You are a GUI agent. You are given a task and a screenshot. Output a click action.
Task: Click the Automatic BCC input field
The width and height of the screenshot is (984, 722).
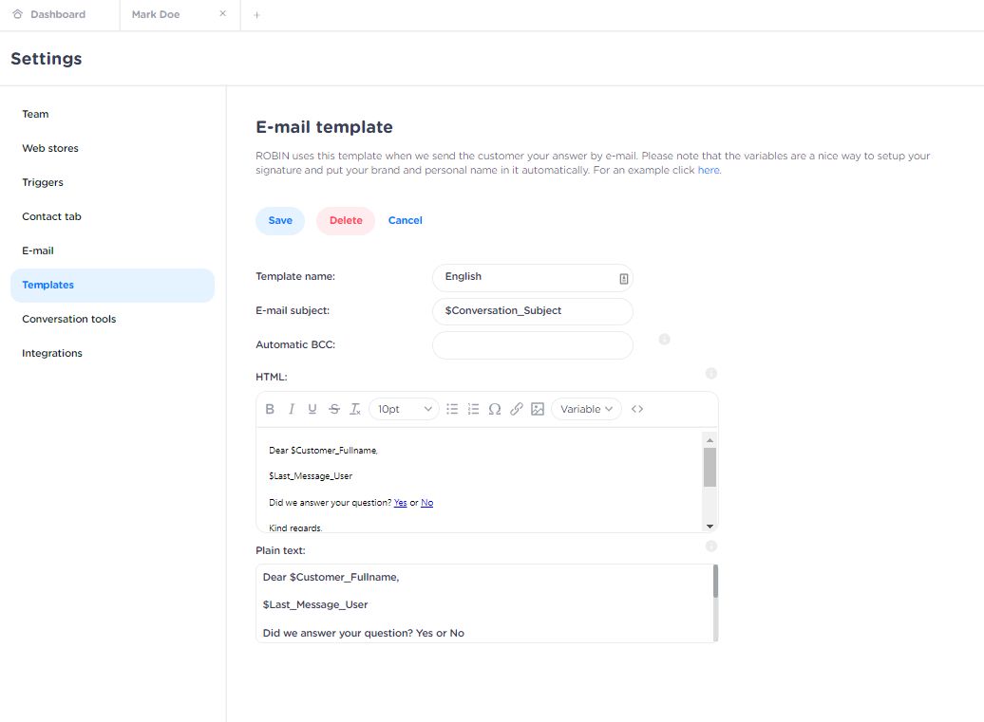532,345
